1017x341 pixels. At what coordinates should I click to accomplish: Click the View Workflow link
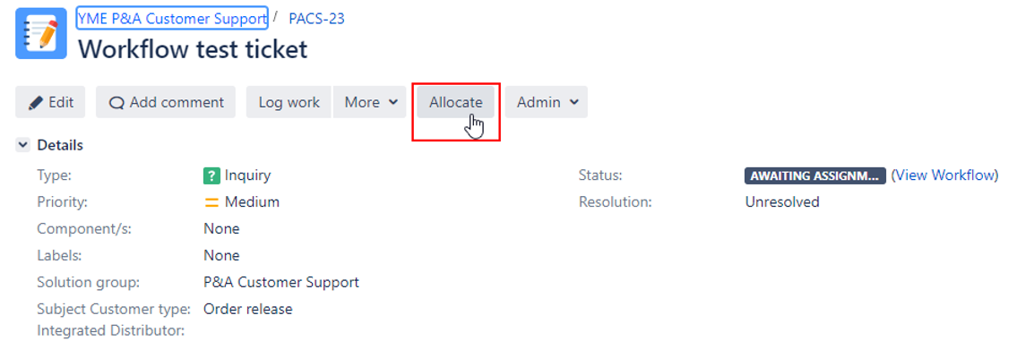(x=944, y=175)
